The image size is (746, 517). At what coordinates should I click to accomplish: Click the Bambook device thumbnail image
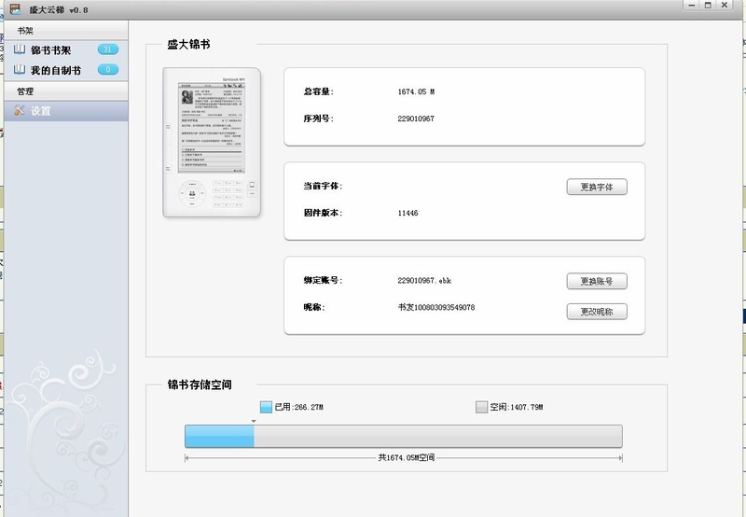(x=212, y=143)
